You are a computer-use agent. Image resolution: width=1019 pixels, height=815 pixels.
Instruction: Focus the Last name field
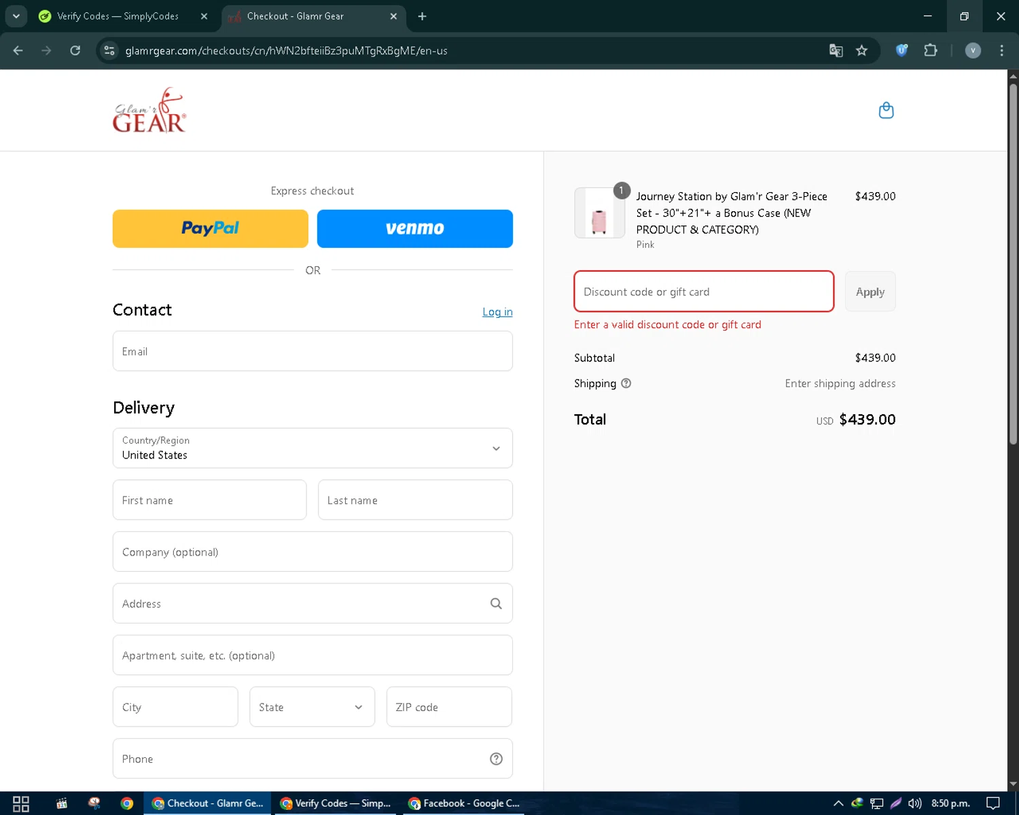tap(415, 500)
